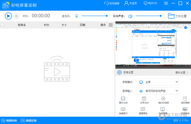Open the hamburger main menu
The width and height of the screenshot is (191, 124).
pos(166,3)
